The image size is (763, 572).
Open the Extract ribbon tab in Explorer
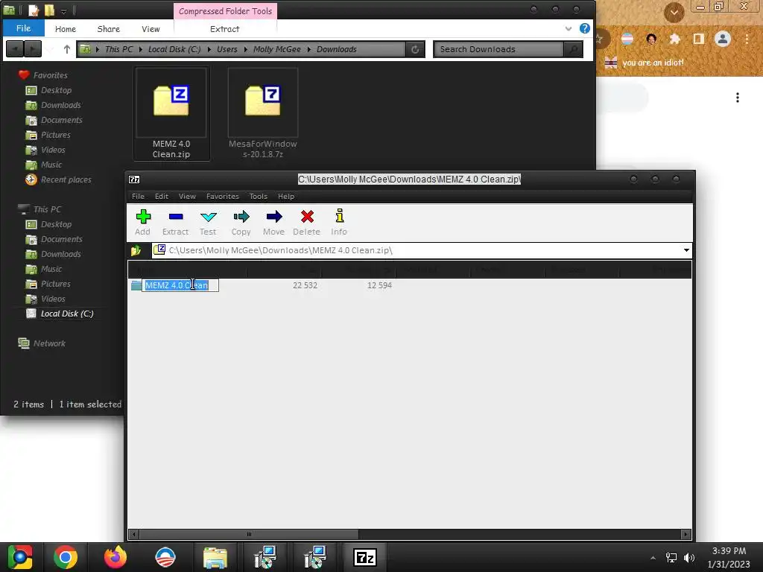(225, 29)
